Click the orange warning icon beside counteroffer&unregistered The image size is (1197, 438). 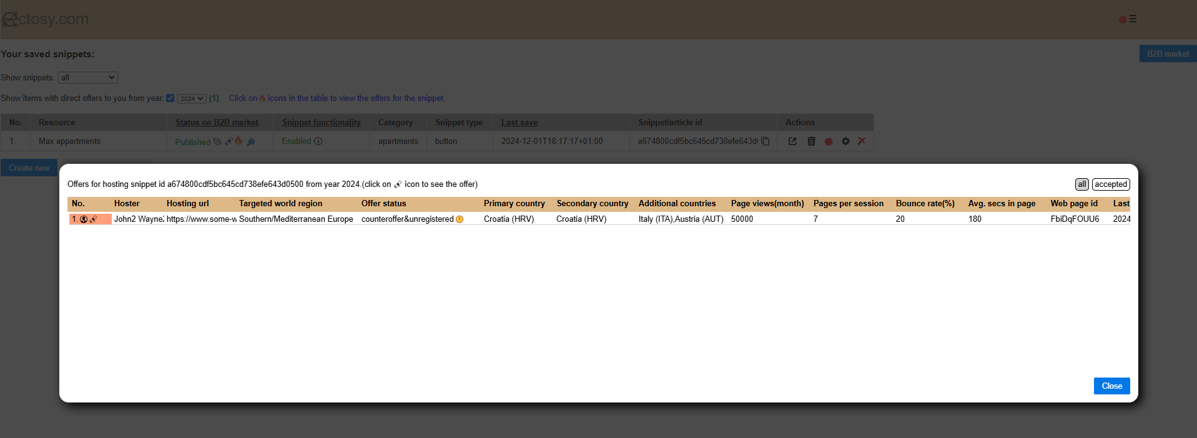[460, 219]
